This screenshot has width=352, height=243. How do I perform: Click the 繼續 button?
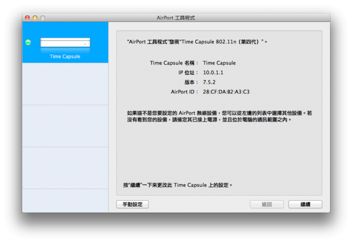click(305, 204)
